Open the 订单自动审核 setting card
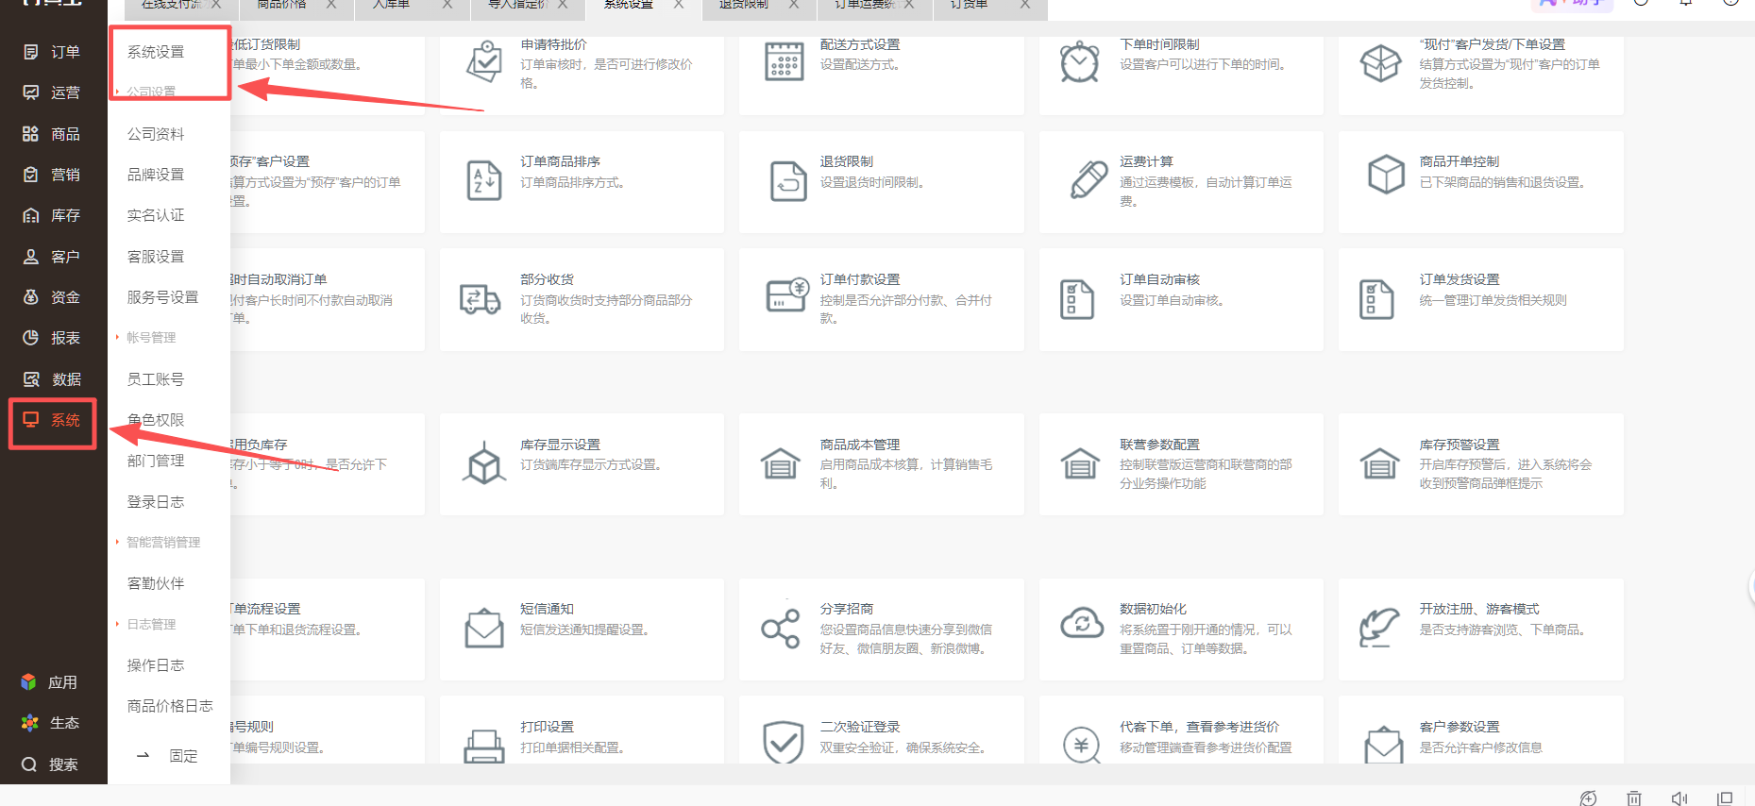The width and height of the screenshot is (1755, 806). click(1181, 299)
